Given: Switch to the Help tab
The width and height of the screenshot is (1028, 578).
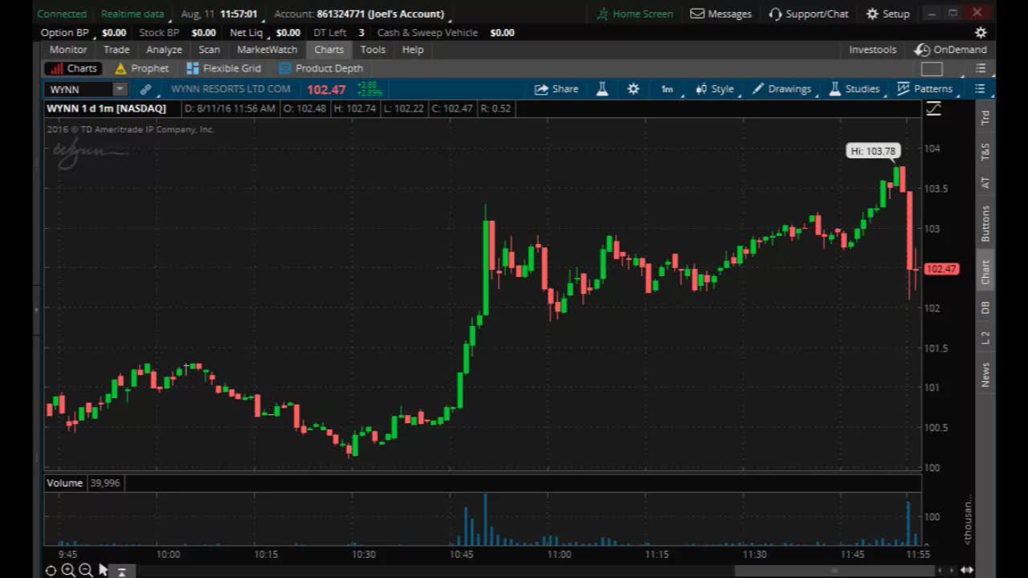Looking at the screenshot, I should (x=413, y=50).
